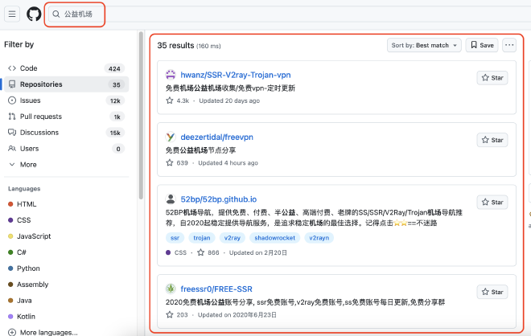The height and width of the screenshot is (336, 531).
Task: Go to GitHub home via Octocat logo
Action: click(34, 14)
